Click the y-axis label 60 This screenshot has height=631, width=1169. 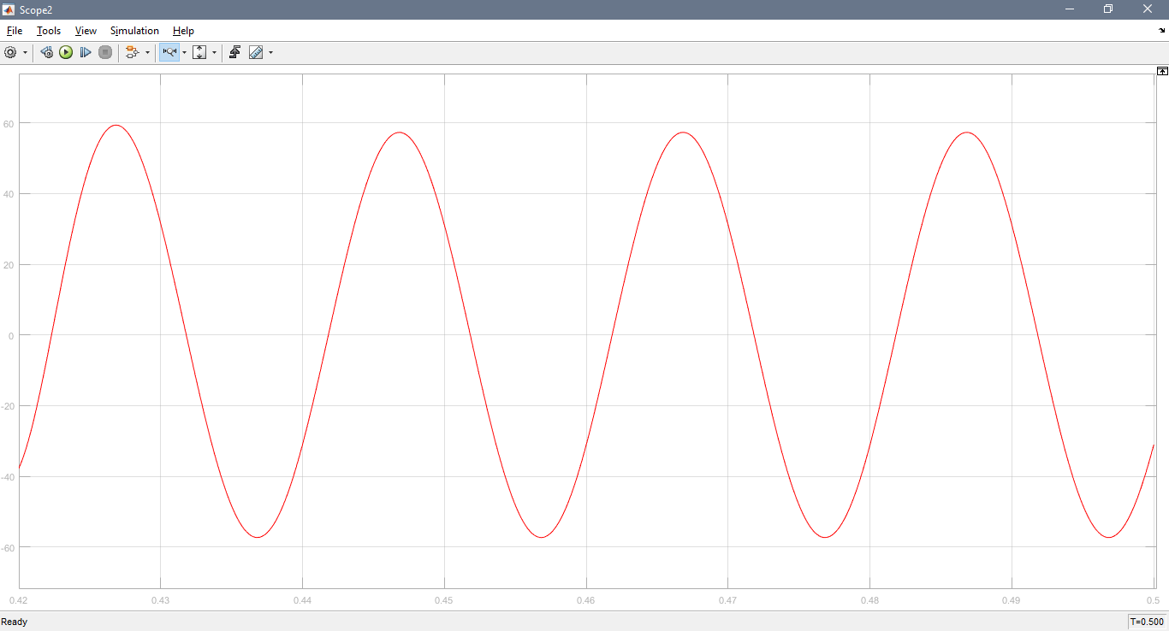[9, 123]
